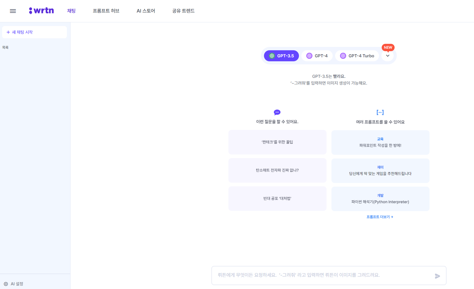Choose the 파이썬 해석기 prompt card
Screen dimensions: 474x289
[380, 199]
